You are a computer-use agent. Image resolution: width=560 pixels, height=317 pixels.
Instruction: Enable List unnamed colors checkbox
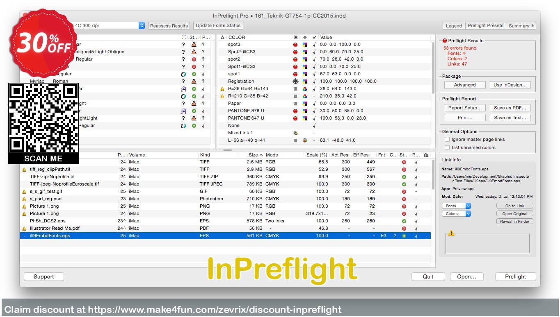coord(447,147)
